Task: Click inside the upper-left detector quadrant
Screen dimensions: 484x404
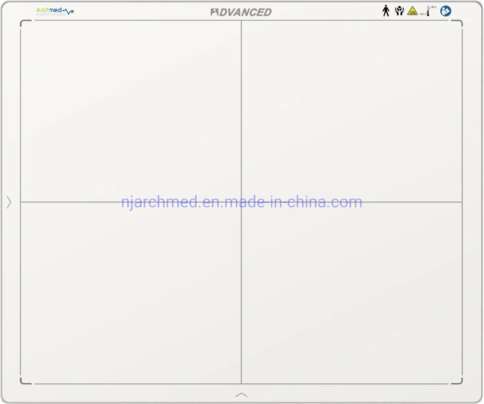Action: coord(130,111)
